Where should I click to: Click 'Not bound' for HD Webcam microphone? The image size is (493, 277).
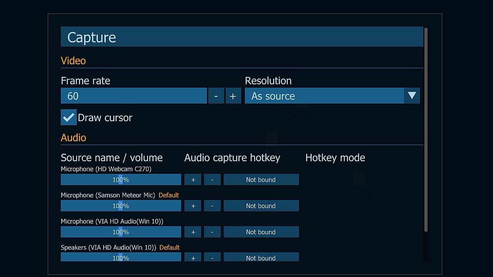tap(261, 180)
